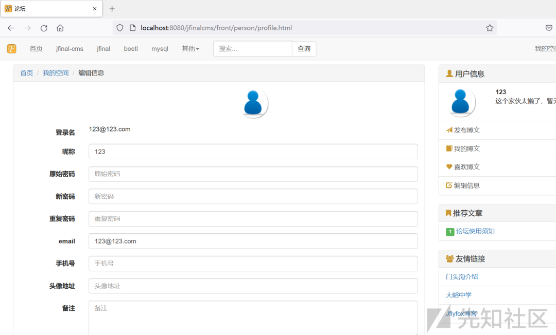The image size is (556, 335).
Task: Open the 其他 dropdown in the navbar
Action: click(x=190, y=48)
